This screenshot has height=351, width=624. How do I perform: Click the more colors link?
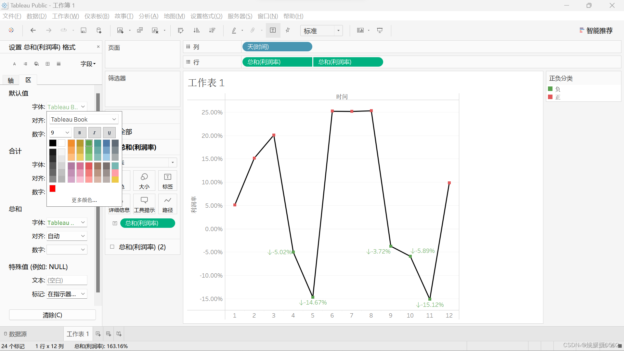[x=84, y=200]
